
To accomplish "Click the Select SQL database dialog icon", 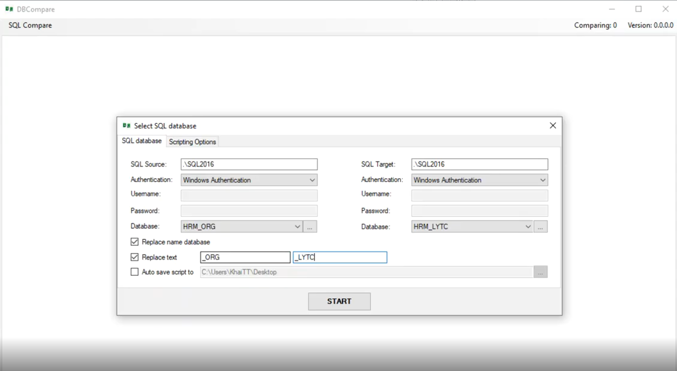I will [127, 126].
